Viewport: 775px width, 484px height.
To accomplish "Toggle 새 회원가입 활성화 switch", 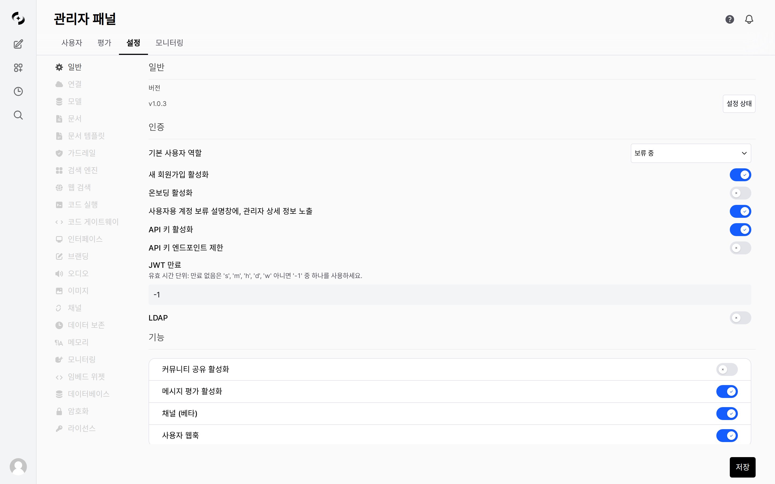I will (x=740, y=175).
